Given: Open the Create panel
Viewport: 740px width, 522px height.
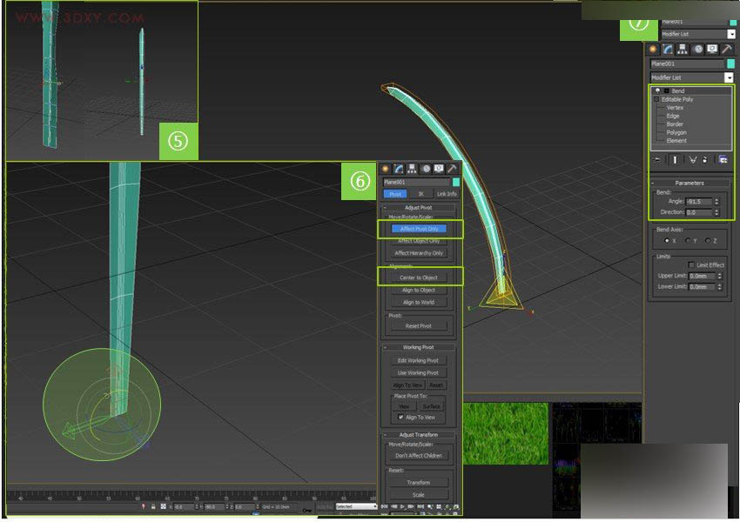Looking at the screenshot, I should tap(653, 48).
